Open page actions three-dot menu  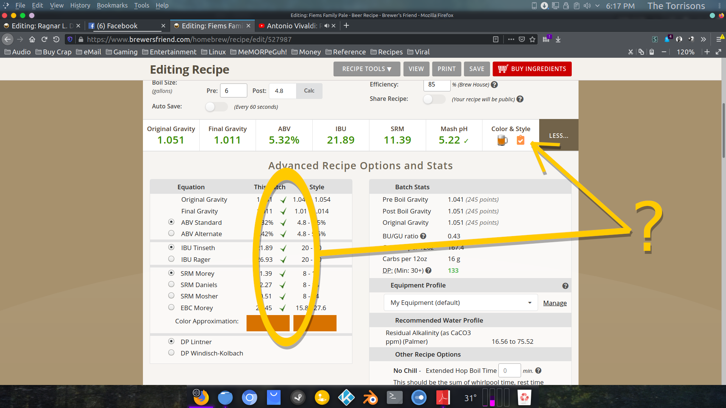pyautogui.click(x=511, y=39)
